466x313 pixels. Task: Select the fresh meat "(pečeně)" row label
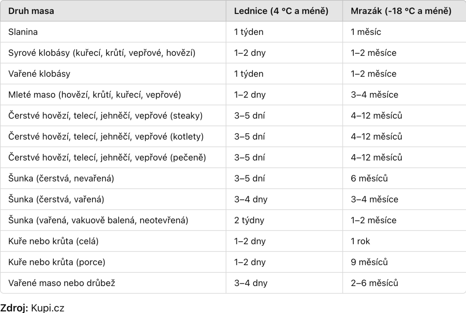pos(107,157)
